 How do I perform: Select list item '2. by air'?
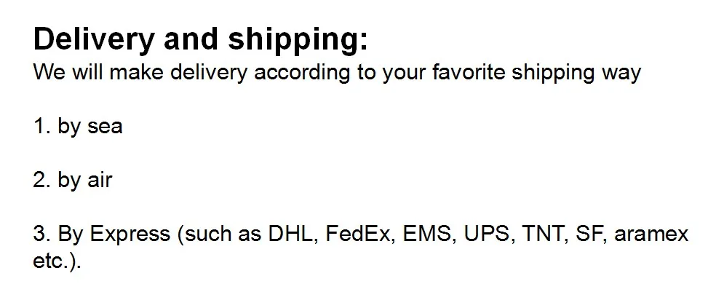[73, 180]
